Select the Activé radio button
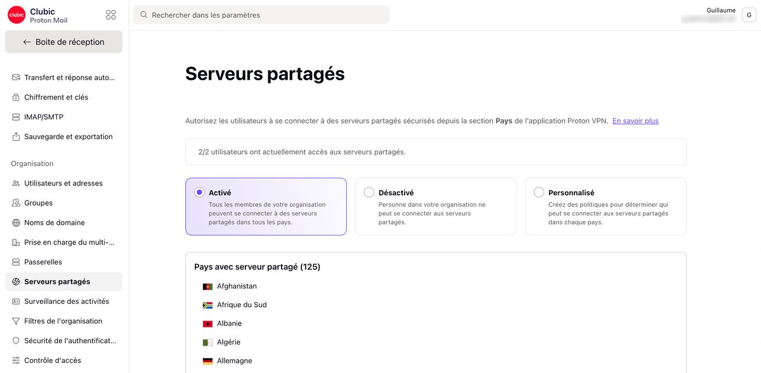Image resolution: width=761 pixels, height=373 pixels. [x=199, y=193]
